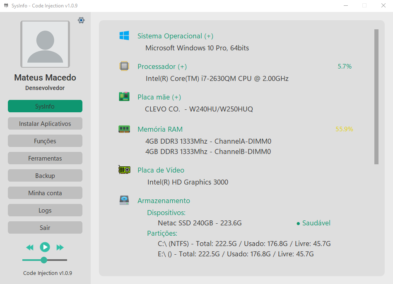The height and width of the screenshot is (284, 393).
Task: Click Microsoft Windows 10 Pro, 64bits text
Action: click(197, 48)
